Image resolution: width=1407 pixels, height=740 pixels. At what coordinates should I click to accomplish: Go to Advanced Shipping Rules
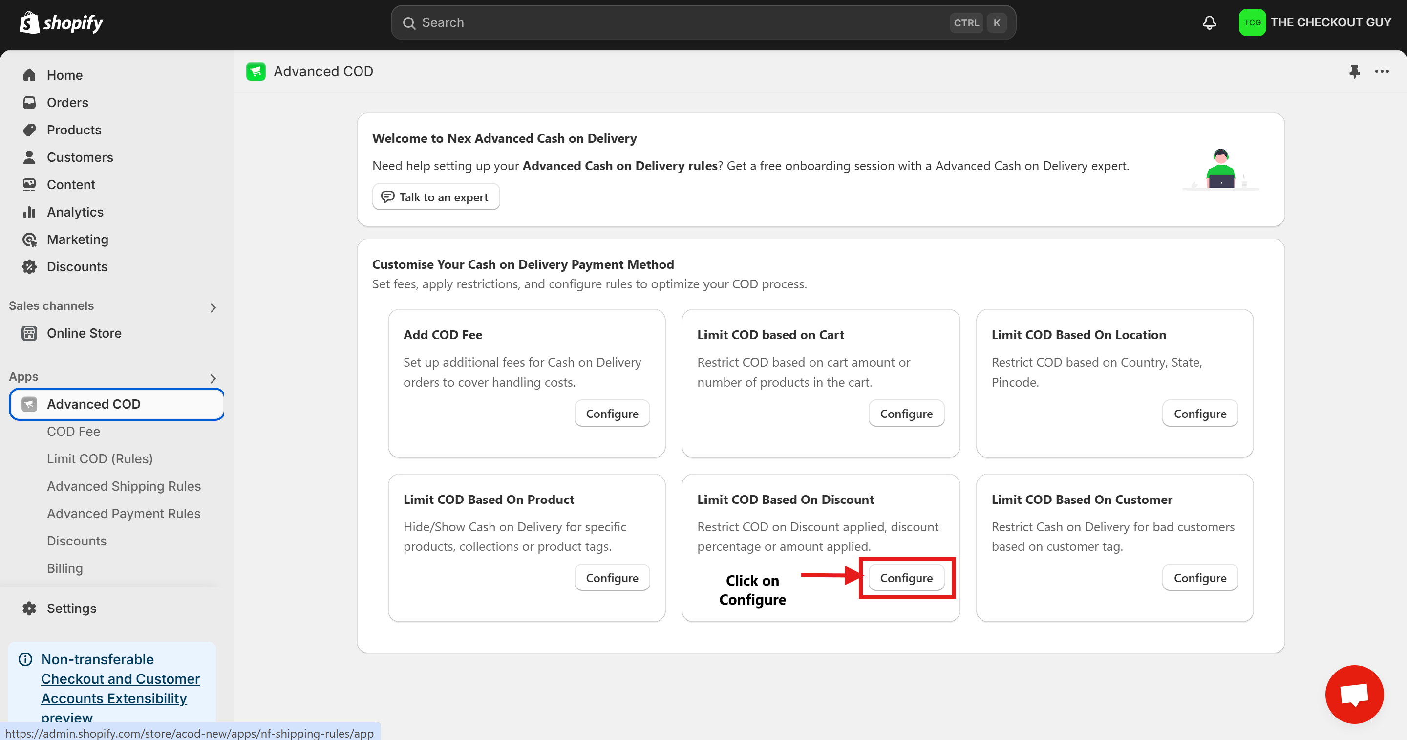tap(124, 486)
